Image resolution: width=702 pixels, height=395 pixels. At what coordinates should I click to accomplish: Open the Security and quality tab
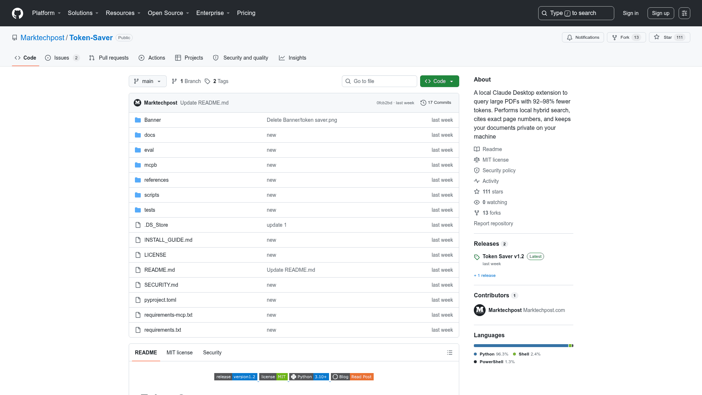coord(241,58)
